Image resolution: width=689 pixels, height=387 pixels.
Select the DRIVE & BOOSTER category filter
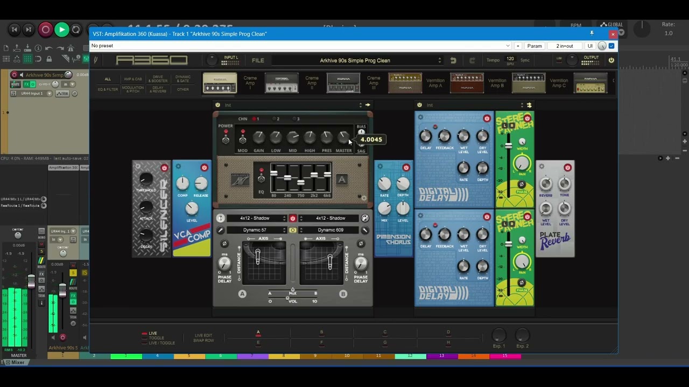[x=158, y=79]
